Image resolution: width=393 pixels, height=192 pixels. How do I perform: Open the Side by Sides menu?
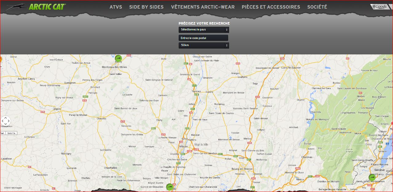point(146,7)
